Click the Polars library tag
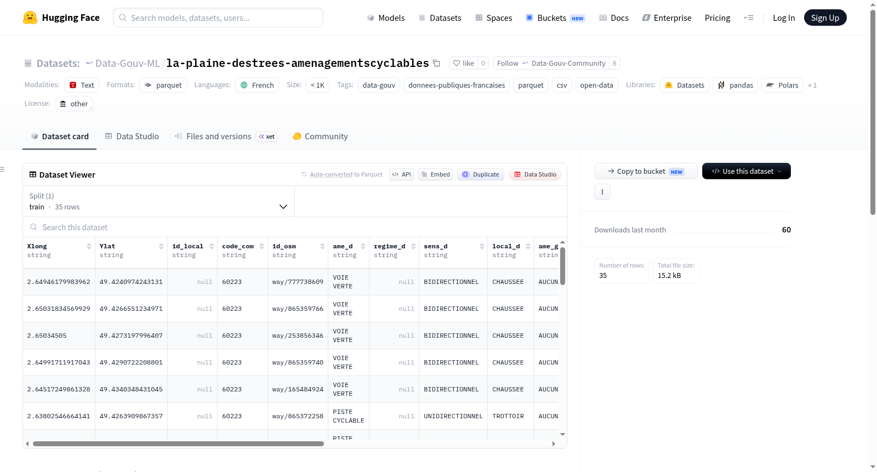This screenshot has height=472, width=877. point(782,85)
